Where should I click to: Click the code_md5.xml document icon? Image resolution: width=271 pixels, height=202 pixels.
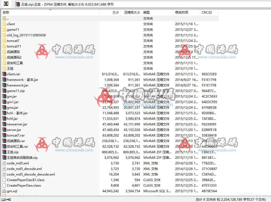coord(4,163)
